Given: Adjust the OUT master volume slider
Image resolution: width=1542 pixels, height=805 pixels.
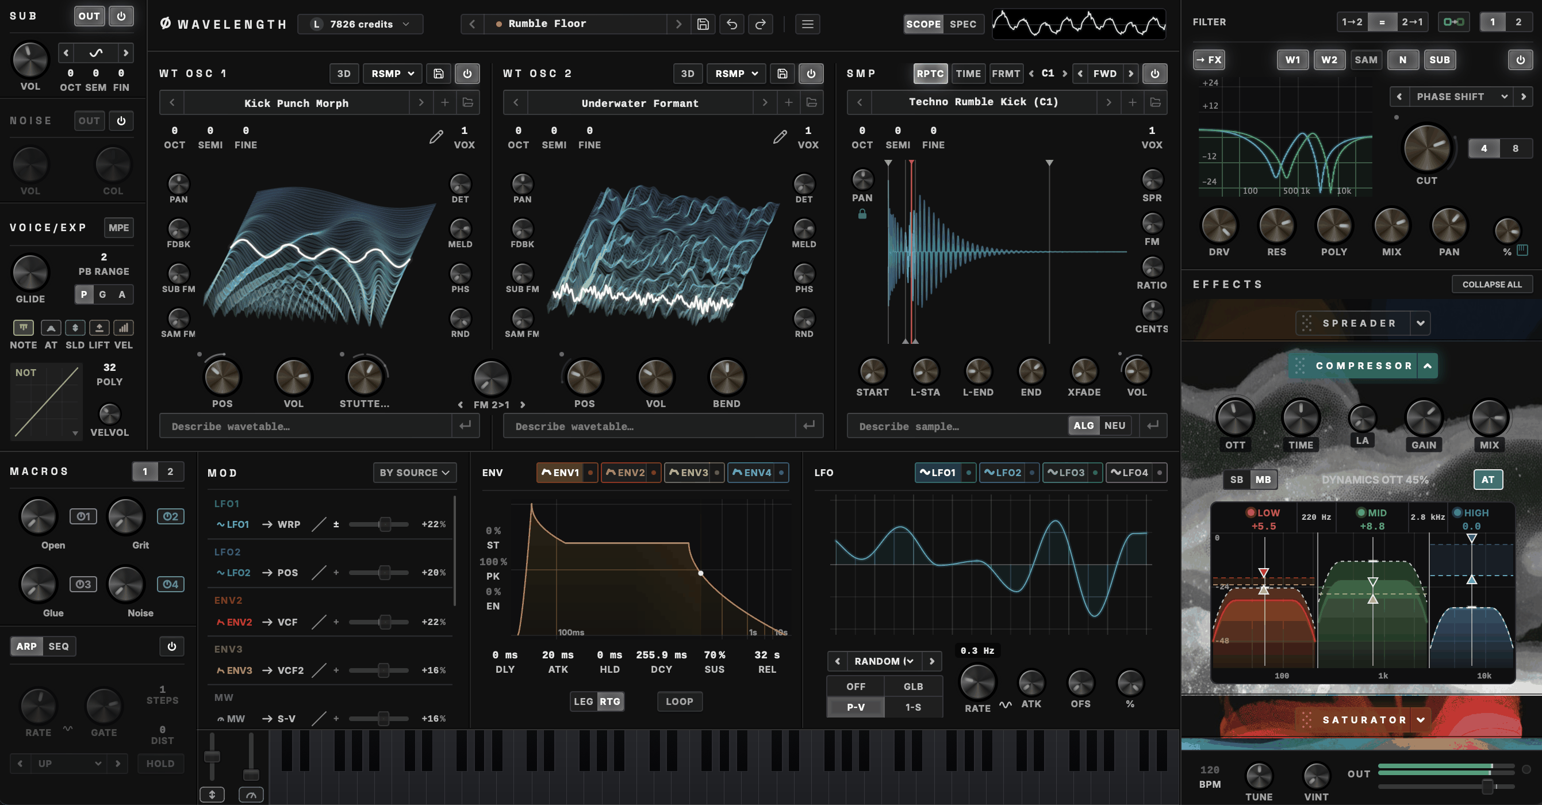Looking at the screenshot, I should [1445, 787].
